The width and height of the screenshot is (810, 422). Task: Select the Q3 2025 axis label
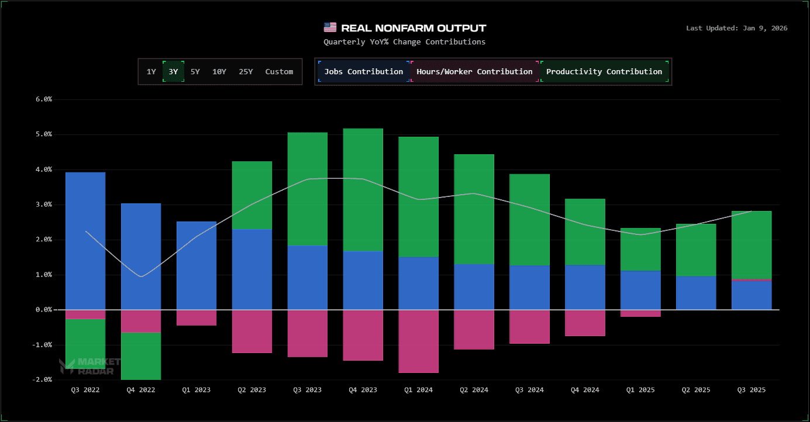coord(751,390)
